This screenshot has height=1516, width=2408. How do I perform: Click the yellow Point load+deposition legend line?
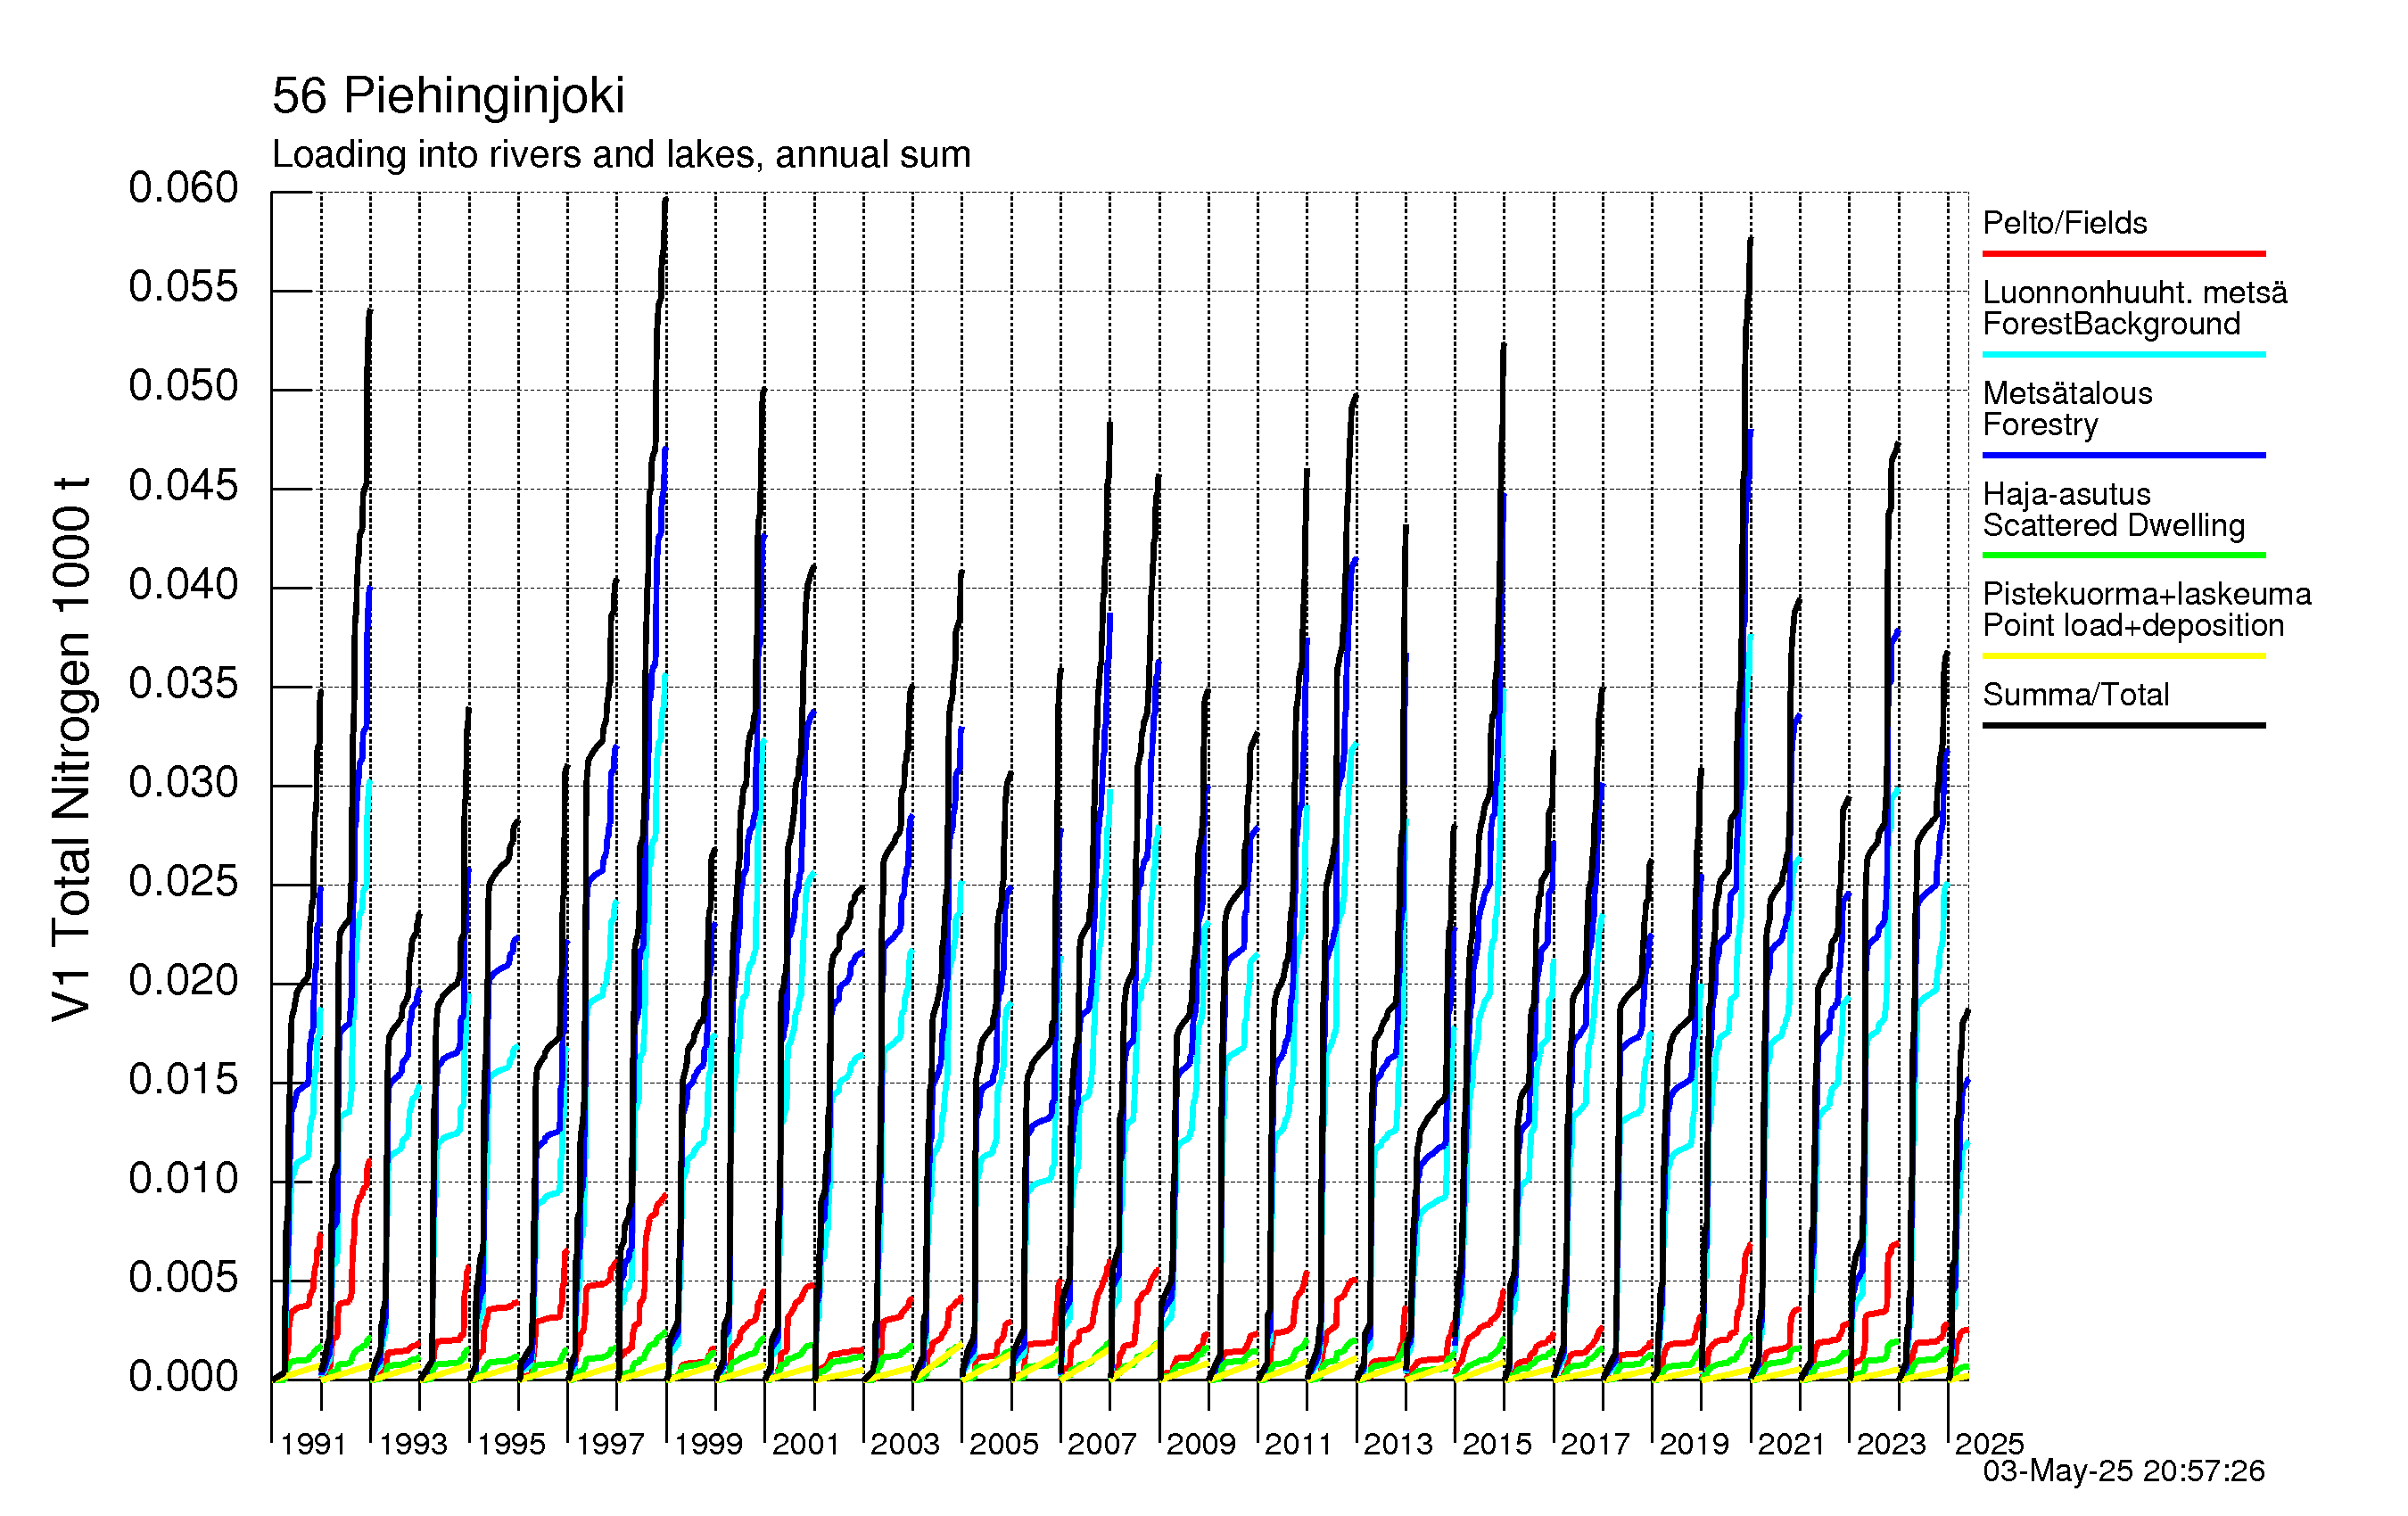tap(2123, 656)
